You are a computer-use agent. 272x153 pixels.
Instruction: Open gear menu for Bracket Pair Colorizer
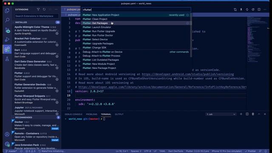coord(57,45)
